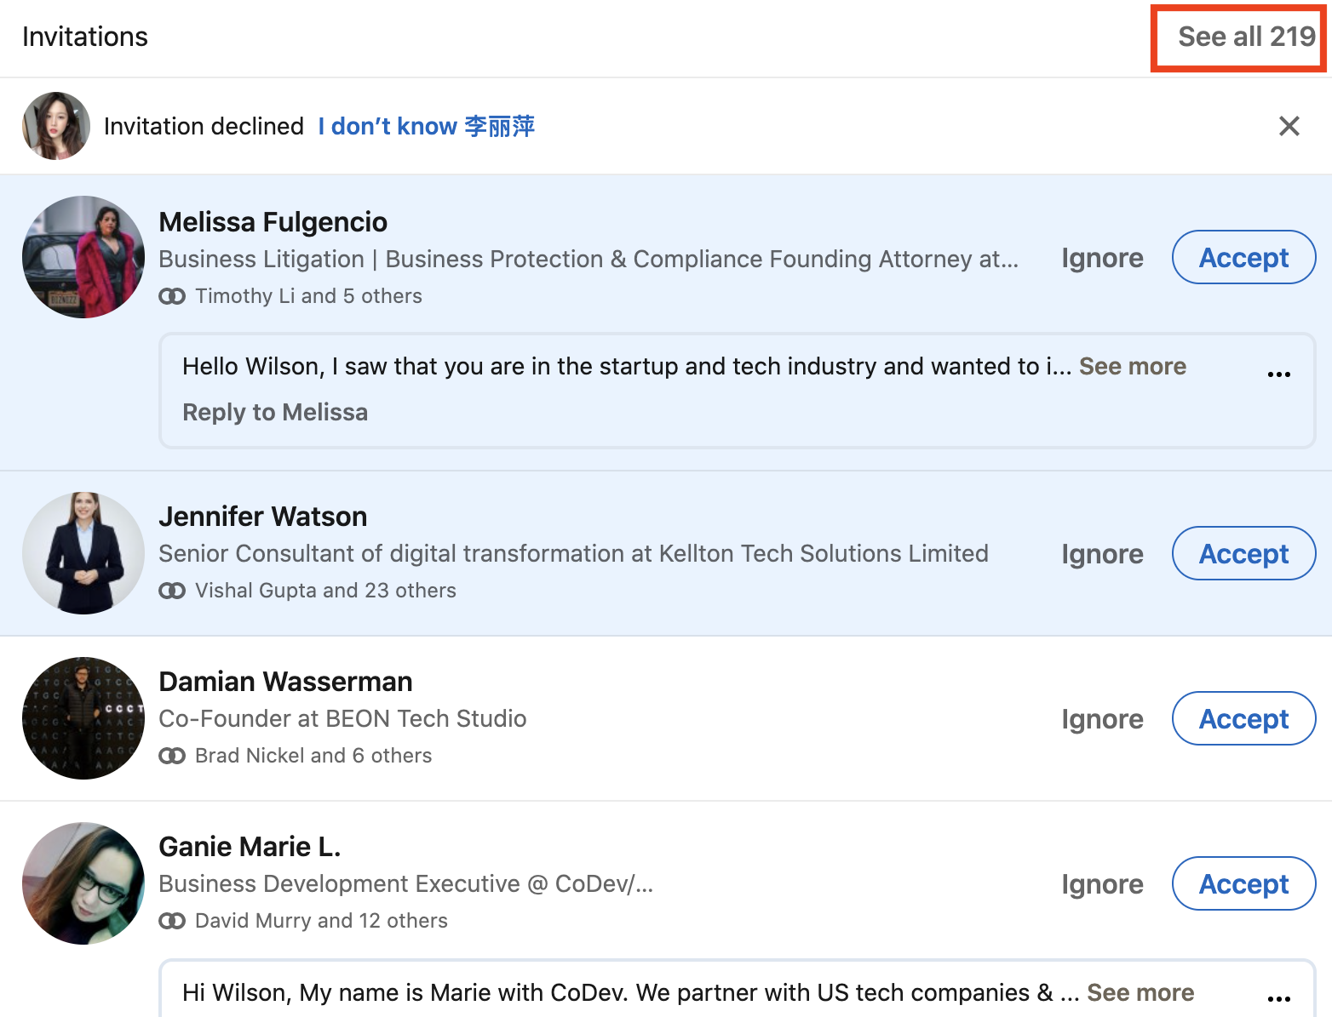
Task: Ignore Ganie Marie L.'s invitation
Action: [x=1101, y=883]
